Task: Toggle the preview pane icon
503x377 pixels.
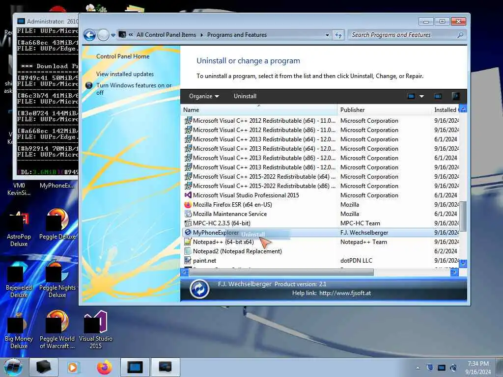Action: point(438,96)
